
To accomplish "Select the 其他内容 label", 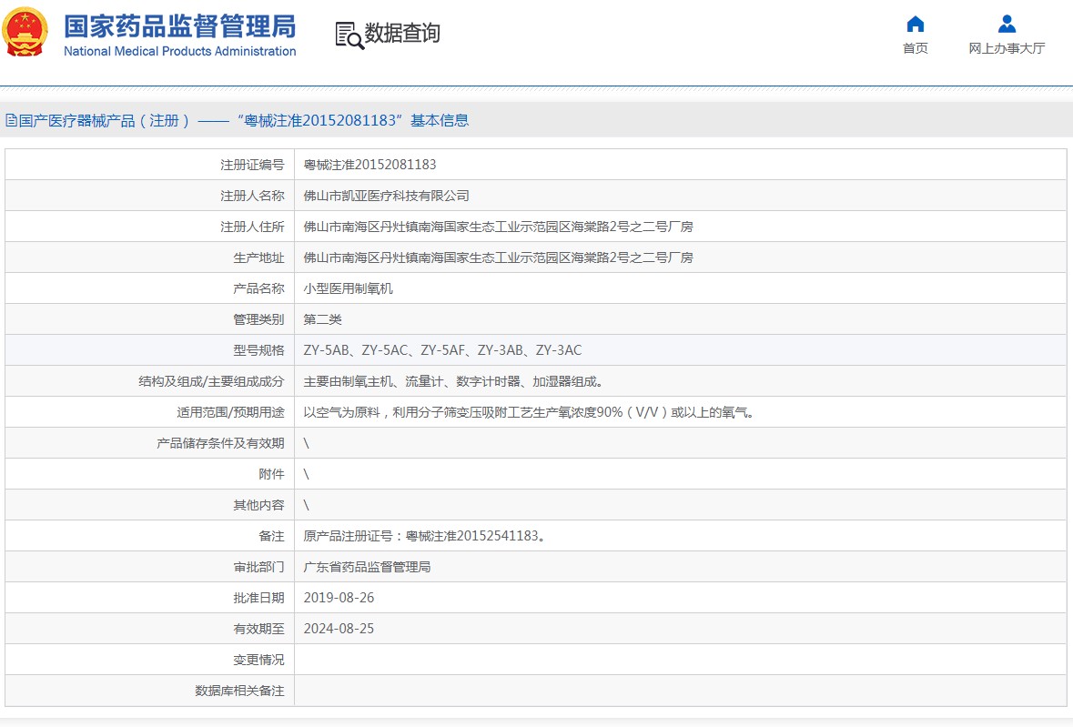I will (x=258, y=505).
